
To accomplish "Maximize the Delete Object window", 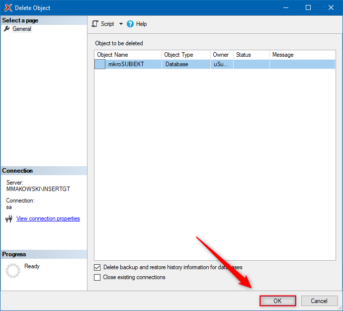I will pos(308,7).
